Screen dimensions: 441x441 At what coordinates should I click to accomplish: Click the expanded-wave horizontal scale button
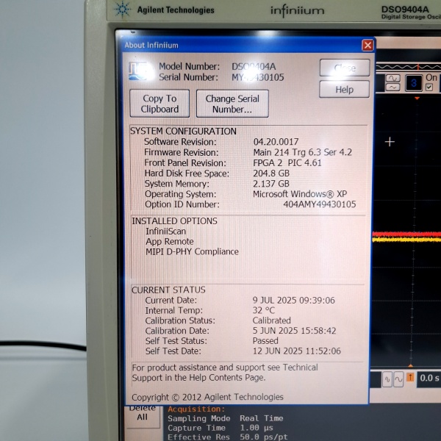(398, 379)
